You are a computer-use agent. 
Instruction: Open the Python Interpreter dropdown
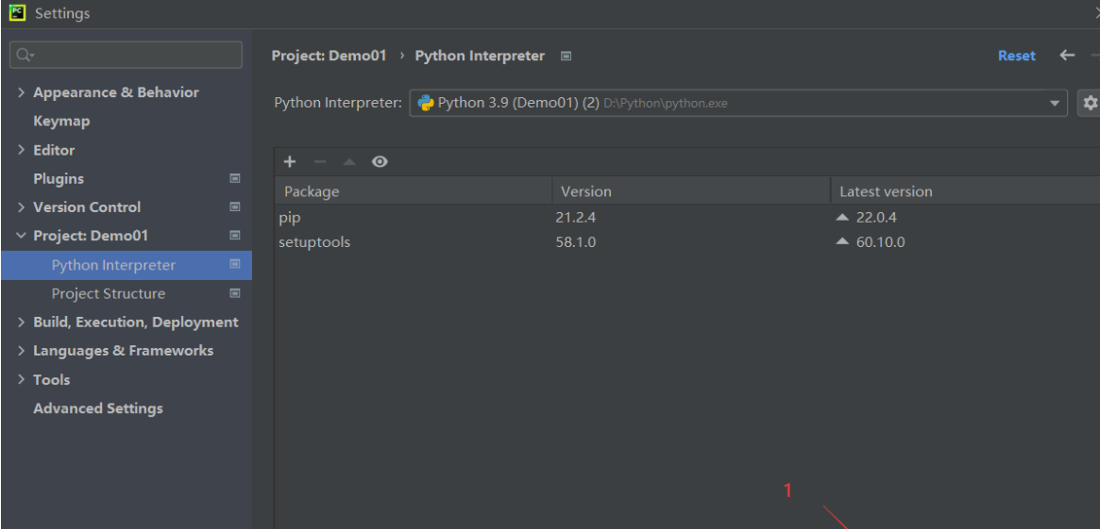coord(1055,103)
